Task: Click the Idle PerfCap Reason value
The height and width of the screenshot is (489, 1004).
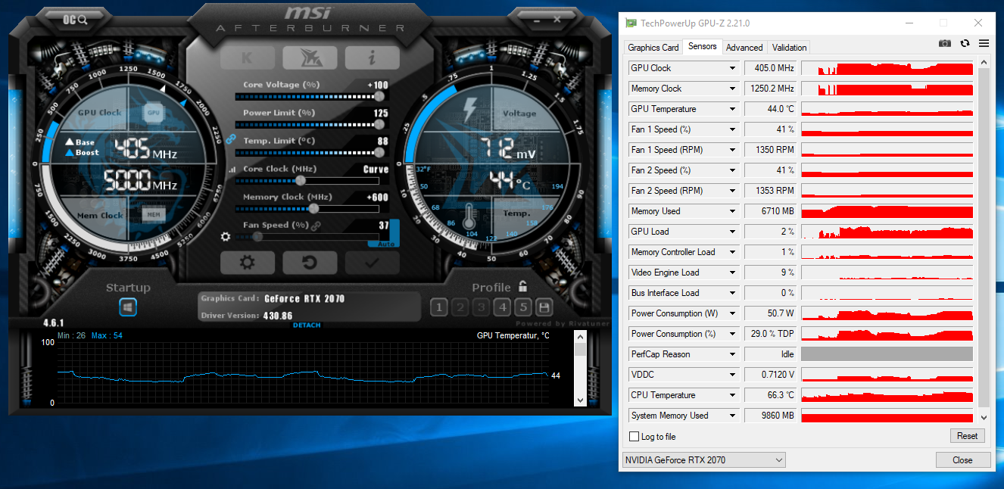Action: (771, 354)
